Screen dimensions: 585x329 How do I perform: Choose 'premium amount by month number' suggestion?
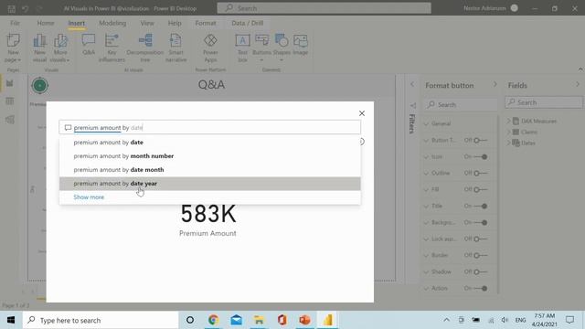(x=209, y=156)
